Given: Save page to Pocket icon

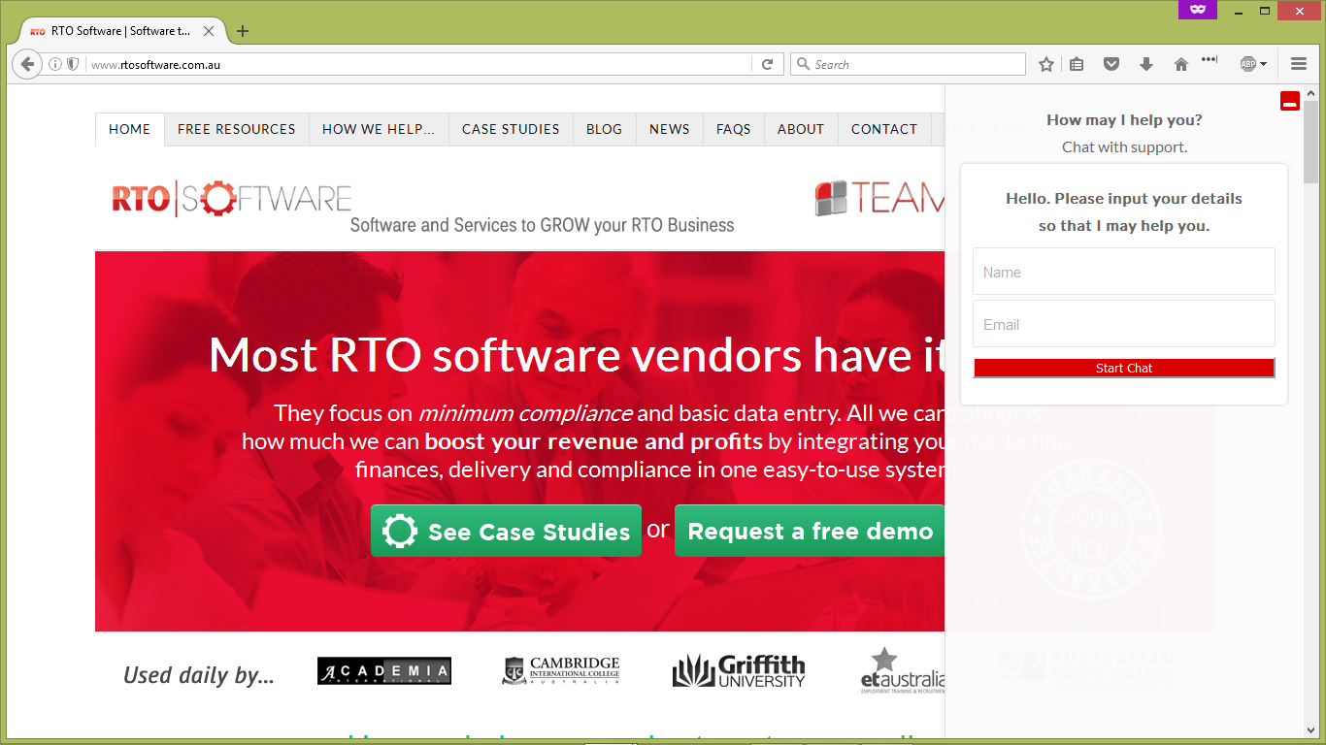Looking at the screenshot, I should coord(1111,64).
